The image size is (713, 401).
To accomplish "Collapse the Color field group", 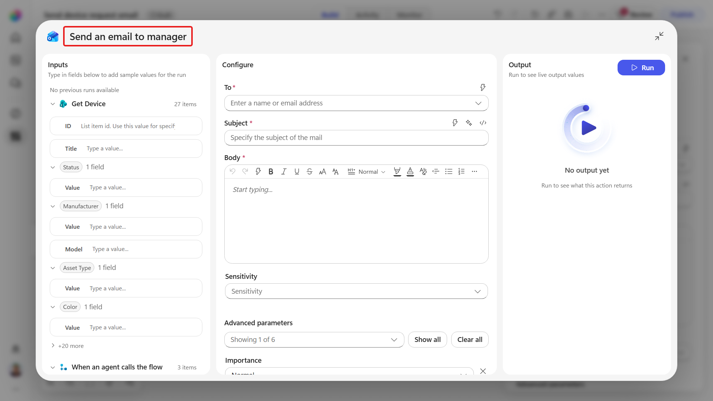I will pyautogui.click(x=53, y=307).
